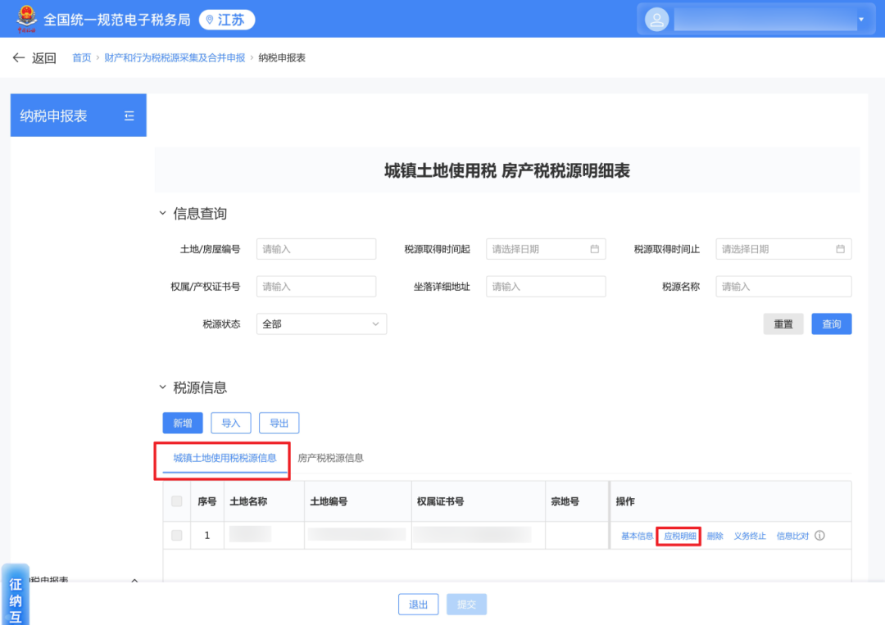Click the location pin icon beside 江苏
This screenshot has height=625, width=885.
210,20
